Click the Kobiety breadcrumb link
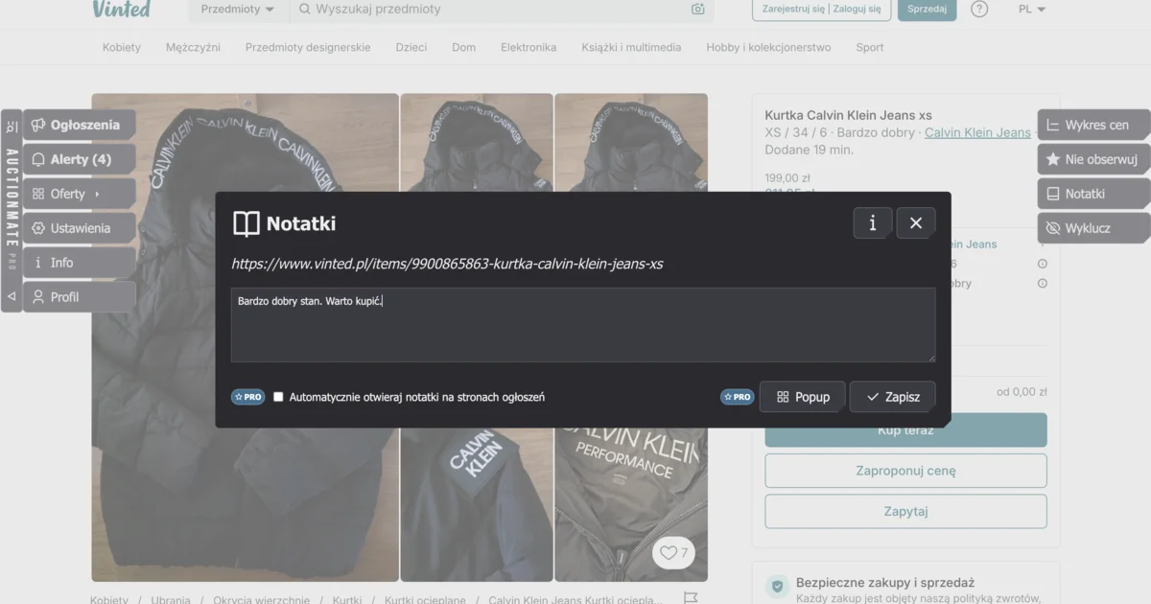Image resolution: width=1151 pixels, height=604 pixels. pos(109,599)
